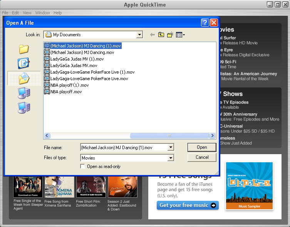Click into the File name text field
This screenshot has height=227, width=290.
point(124,147)
